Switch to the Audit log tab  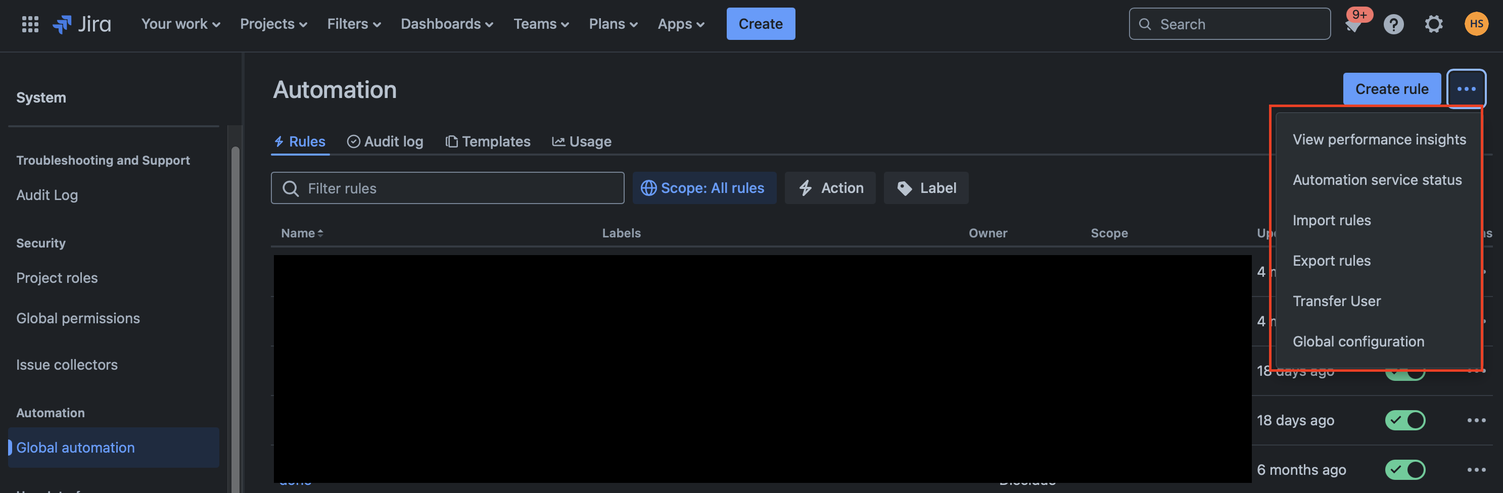(385, 142)
